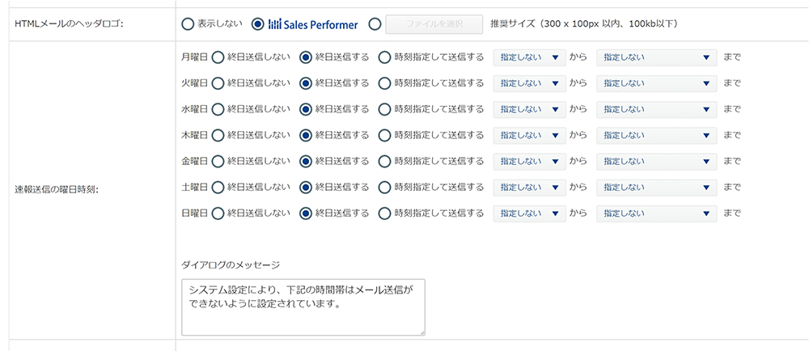Expand the 水曜日 start time dropdown
809x351 pixels.
click(529, 109)
